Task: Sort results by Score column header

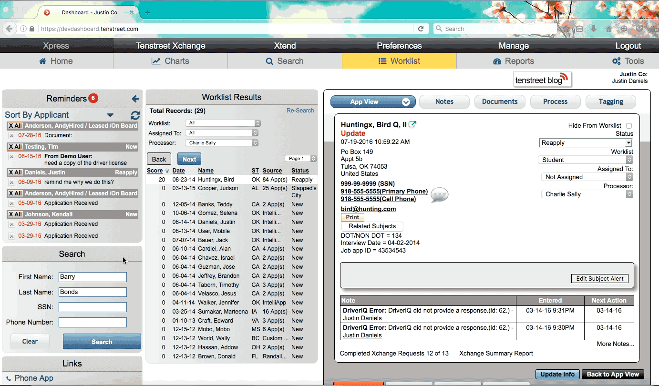Action: [x=154, y=171]
